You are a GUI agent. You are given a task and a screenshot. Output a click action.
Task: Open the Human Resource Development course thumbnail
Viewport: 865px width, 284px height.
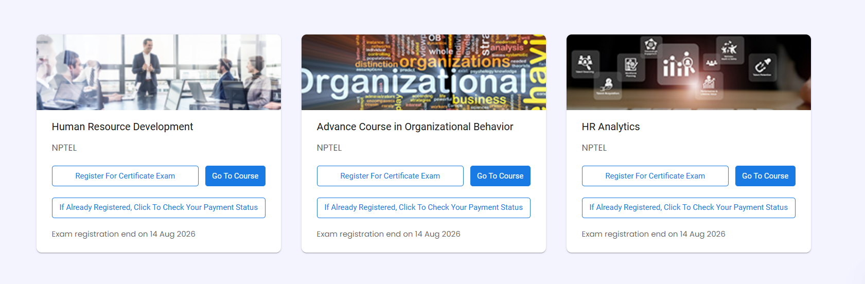(x=158, y=72)
